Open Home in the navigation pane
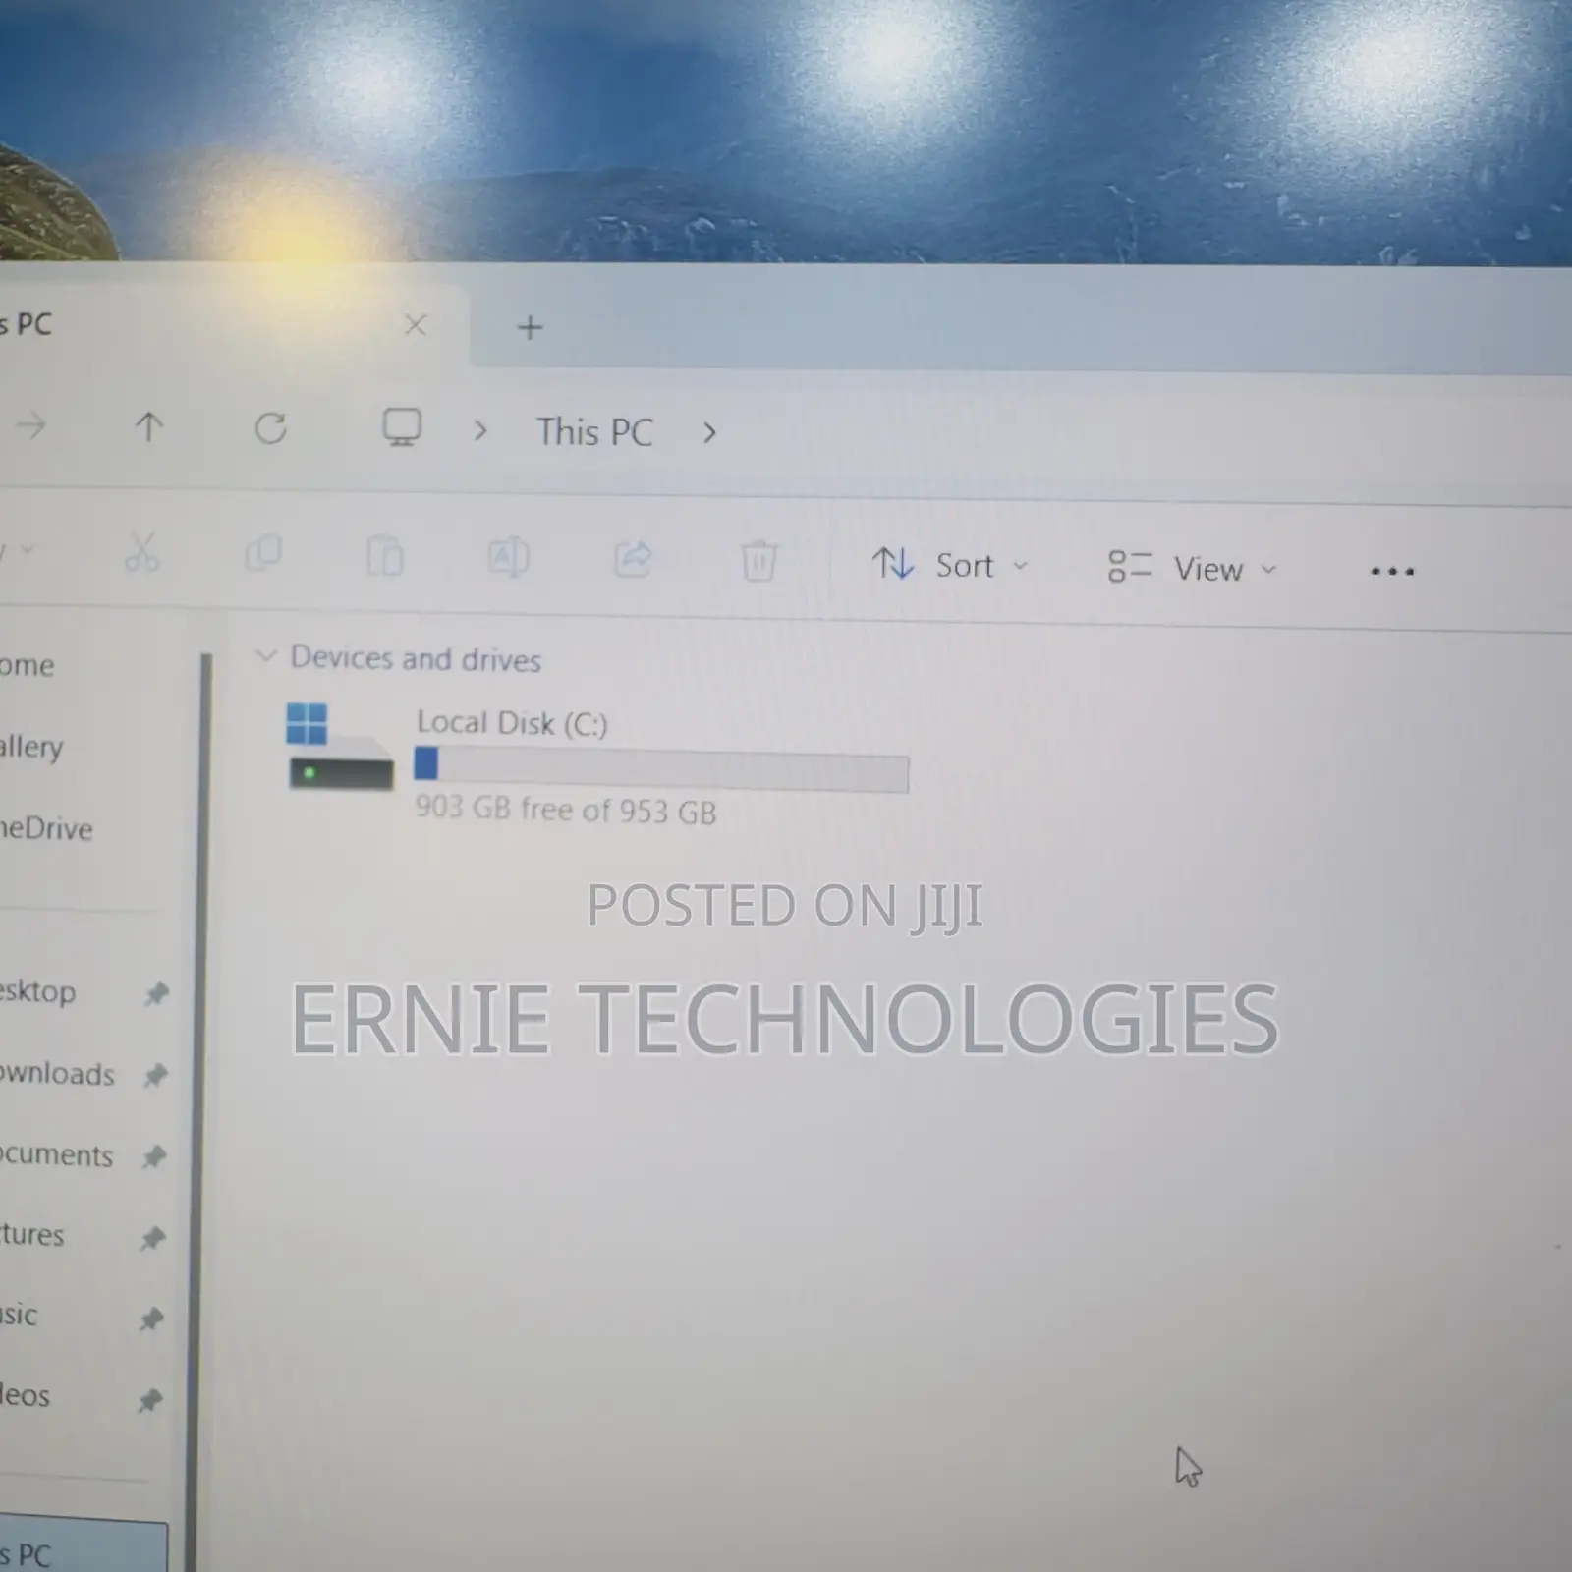The width and height of the screenshot is (1572, 1572). (27, 665)
